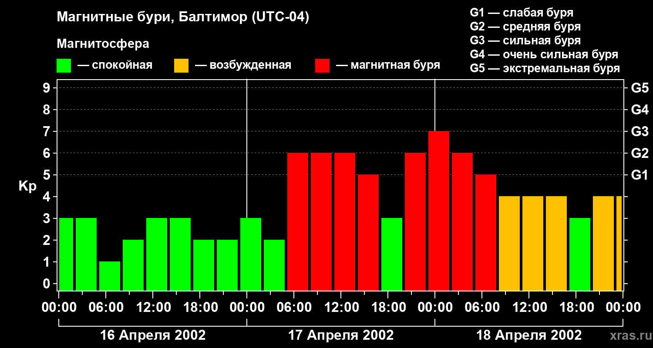Click the first green bar on 16 April
The width and height of the screenshot is (653, 348).
[x=66, y=254]
